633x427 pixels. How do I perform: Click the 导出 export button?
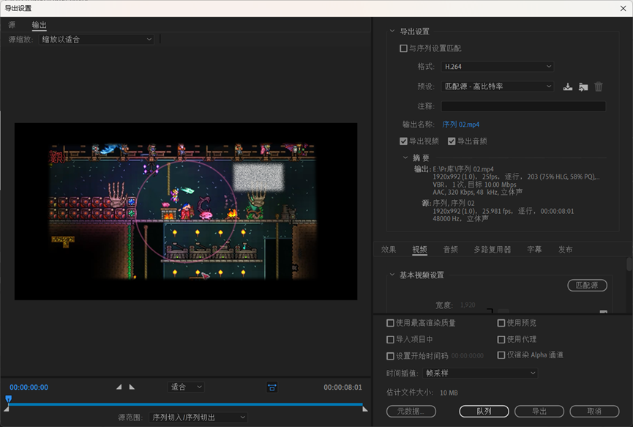[539, 411]
